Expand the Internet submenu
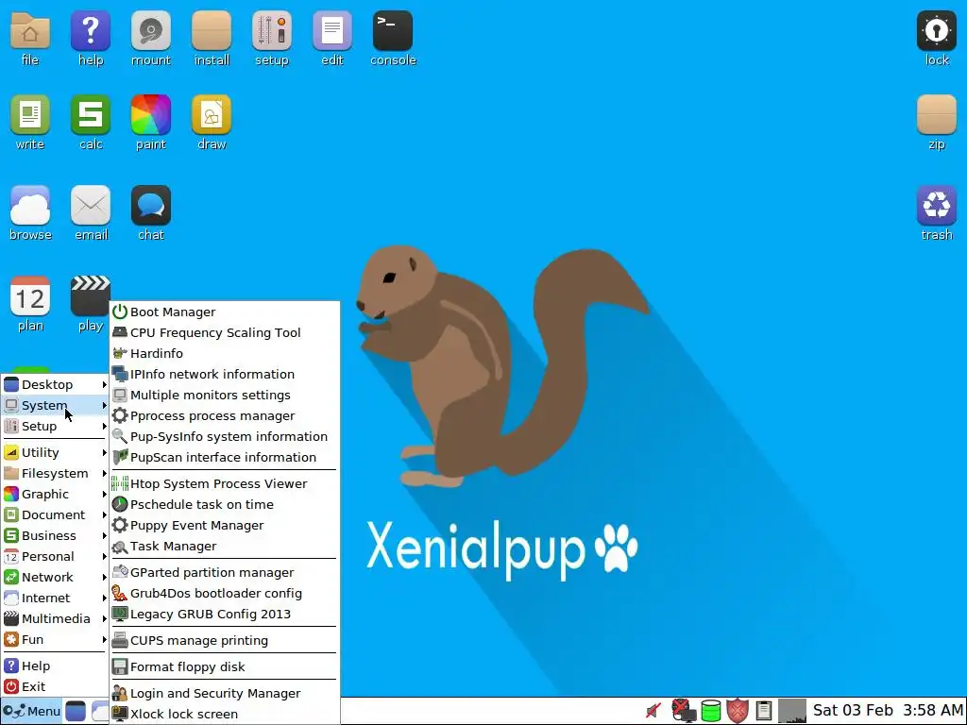The height and width of the screenshot is (725, 967). pyautogui.click(x=55, y=598)
